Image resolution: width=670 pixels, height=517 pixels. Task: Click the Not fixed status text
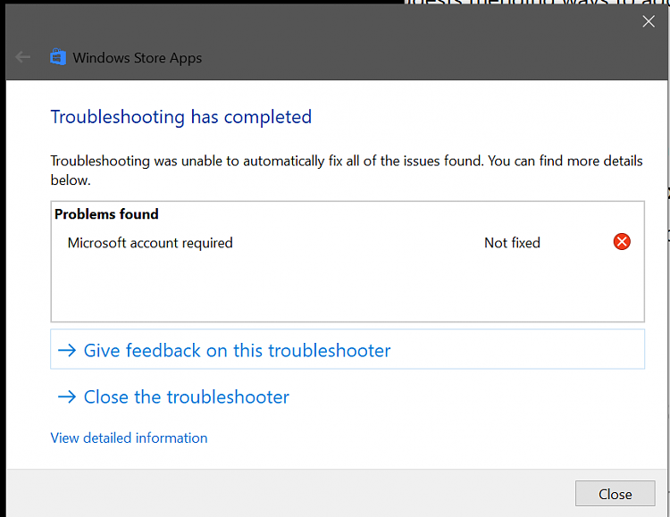click(512, 243)
